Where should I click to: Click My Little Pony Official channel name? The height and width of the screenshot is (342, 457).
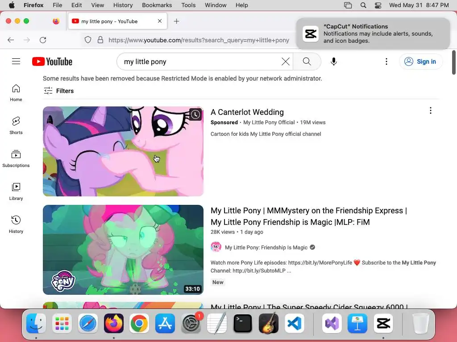click(269, 122)
